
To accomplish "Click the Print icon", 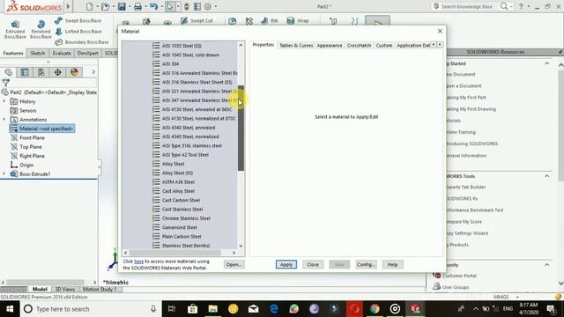I will [x=137, y=6].
